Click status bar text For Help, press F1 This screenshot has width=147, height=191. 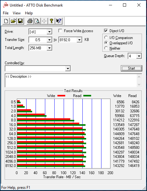coord(16,188)
